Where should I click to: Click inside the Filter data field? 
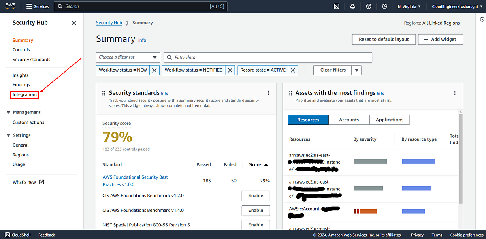tap(243, 57)
